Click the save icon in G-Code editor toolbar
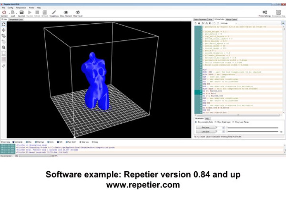Image resolution: width=286 pixels, height=214 pixels. coord(199,23)
